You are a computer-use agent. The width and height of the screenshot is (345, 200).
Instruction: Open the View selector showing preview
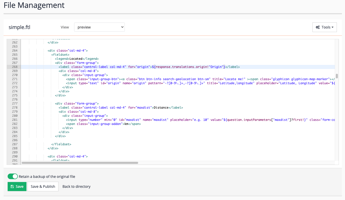point(99,27)
